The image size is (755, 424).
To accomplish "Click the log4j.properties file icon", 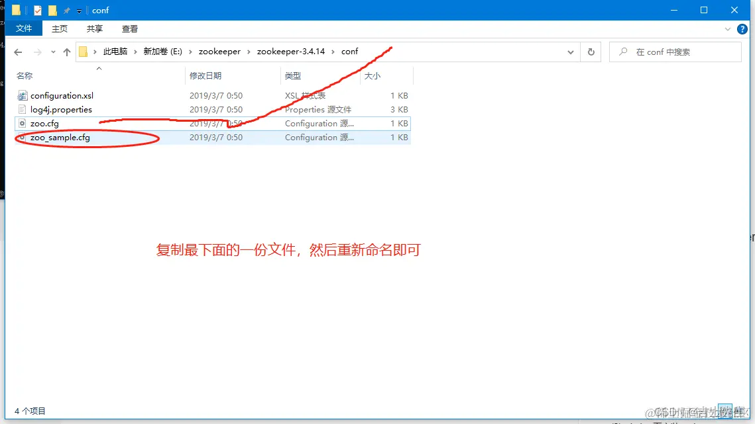I will click(x=22, y=110).
